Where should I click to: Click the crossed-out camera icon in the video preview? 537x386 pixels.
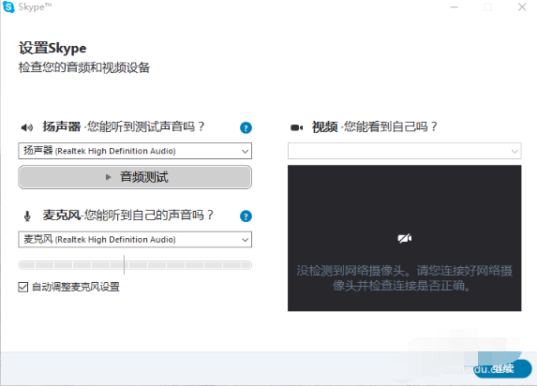tap(405, 238)
